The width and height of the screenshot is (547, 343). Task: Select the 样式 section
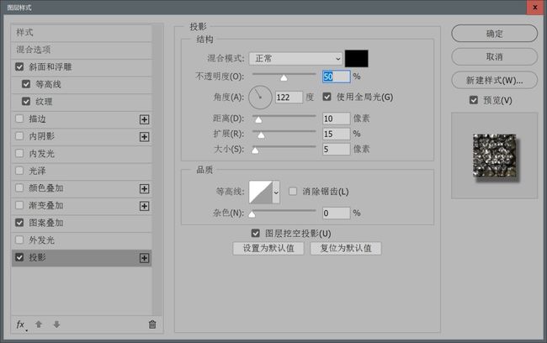point(82,33)
